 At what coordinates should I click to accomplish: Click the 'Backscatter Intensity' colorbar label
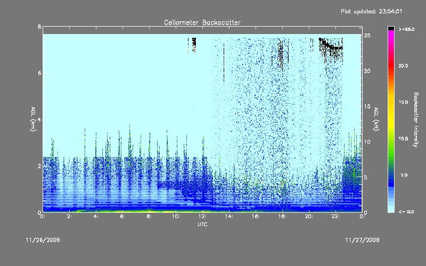(x=416, y=120)
